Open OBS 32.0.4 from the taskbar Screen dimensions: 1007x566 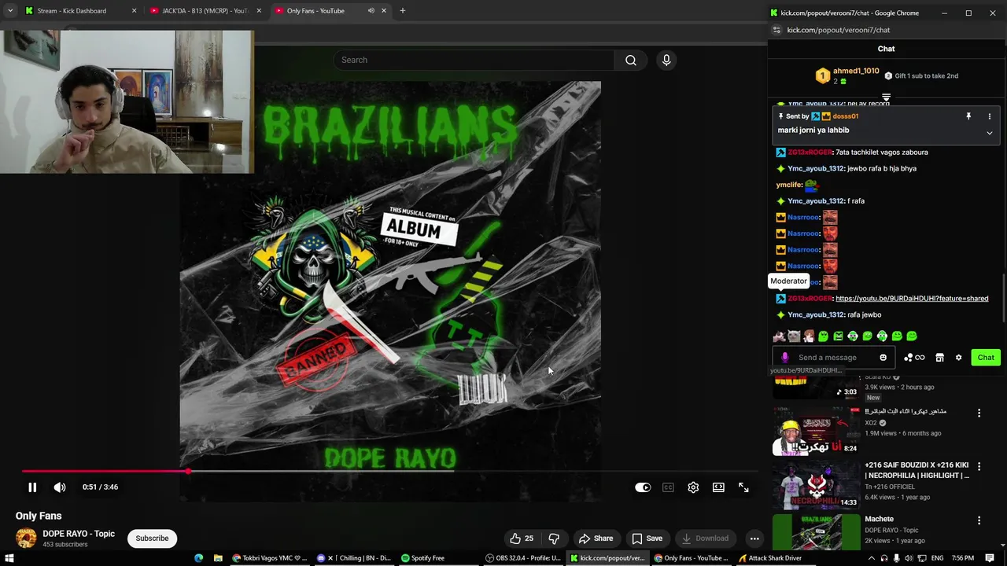click(524, 558)
